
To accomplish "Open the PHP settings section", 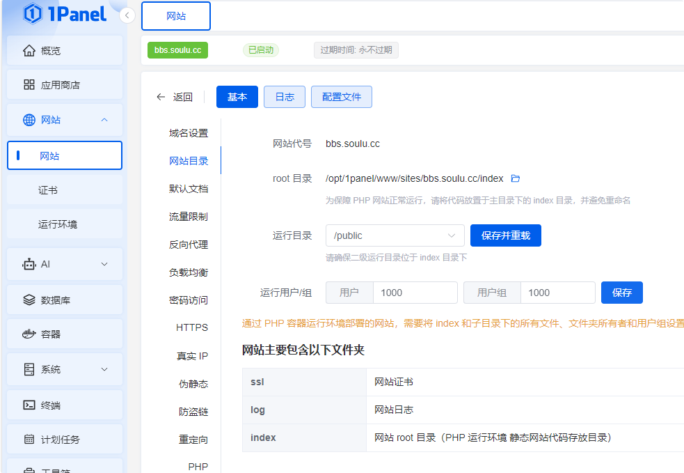I will [198, 467].
